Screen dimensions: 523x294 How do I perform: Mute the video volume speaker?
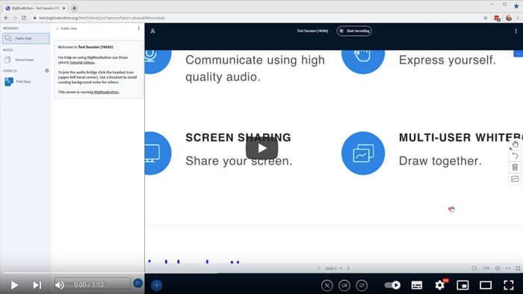(60, 285)
